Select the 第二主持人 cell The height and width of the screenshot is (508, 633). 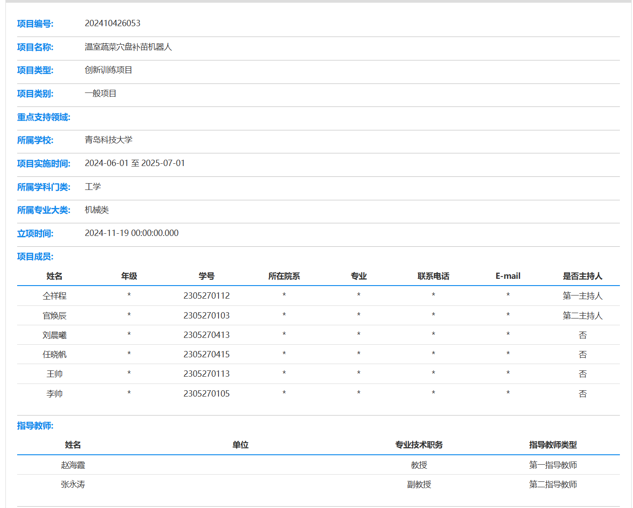coord(582,316)
